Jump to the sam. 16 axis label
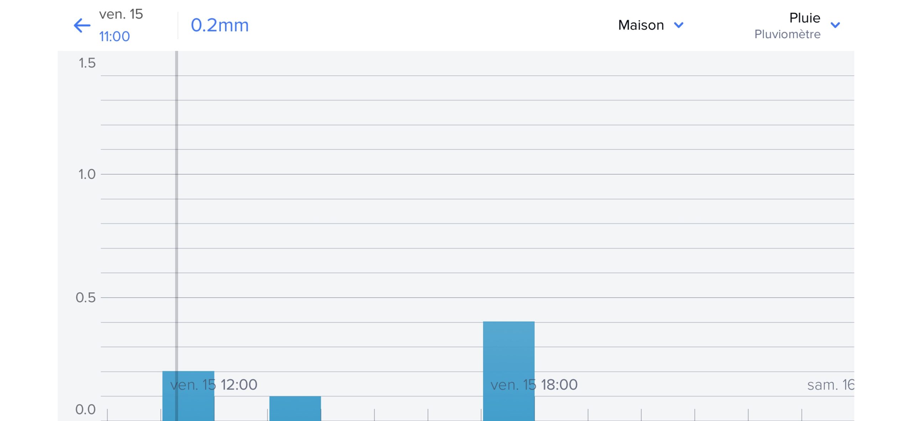Screen dimensions: 912x421 (x=830, y=385)
